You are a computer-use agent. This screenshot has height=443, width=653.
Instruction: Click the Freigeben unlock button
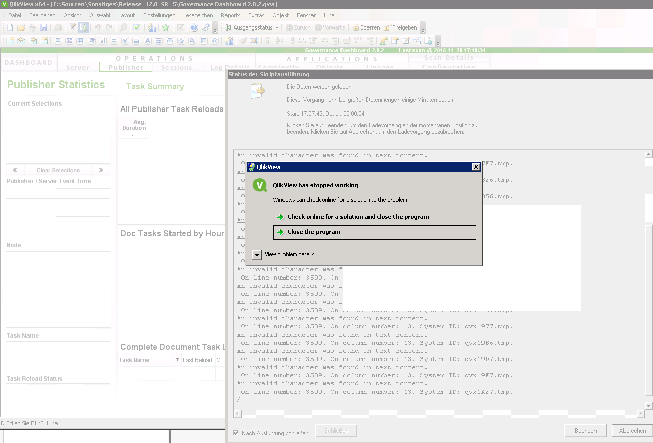(x=401, y=27)
